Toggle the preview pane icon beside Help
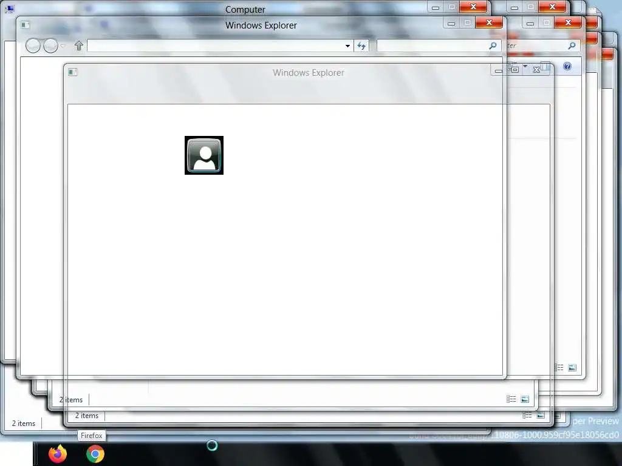The width and height of the screenshot is (622, 466). click(x=547, y=66)
